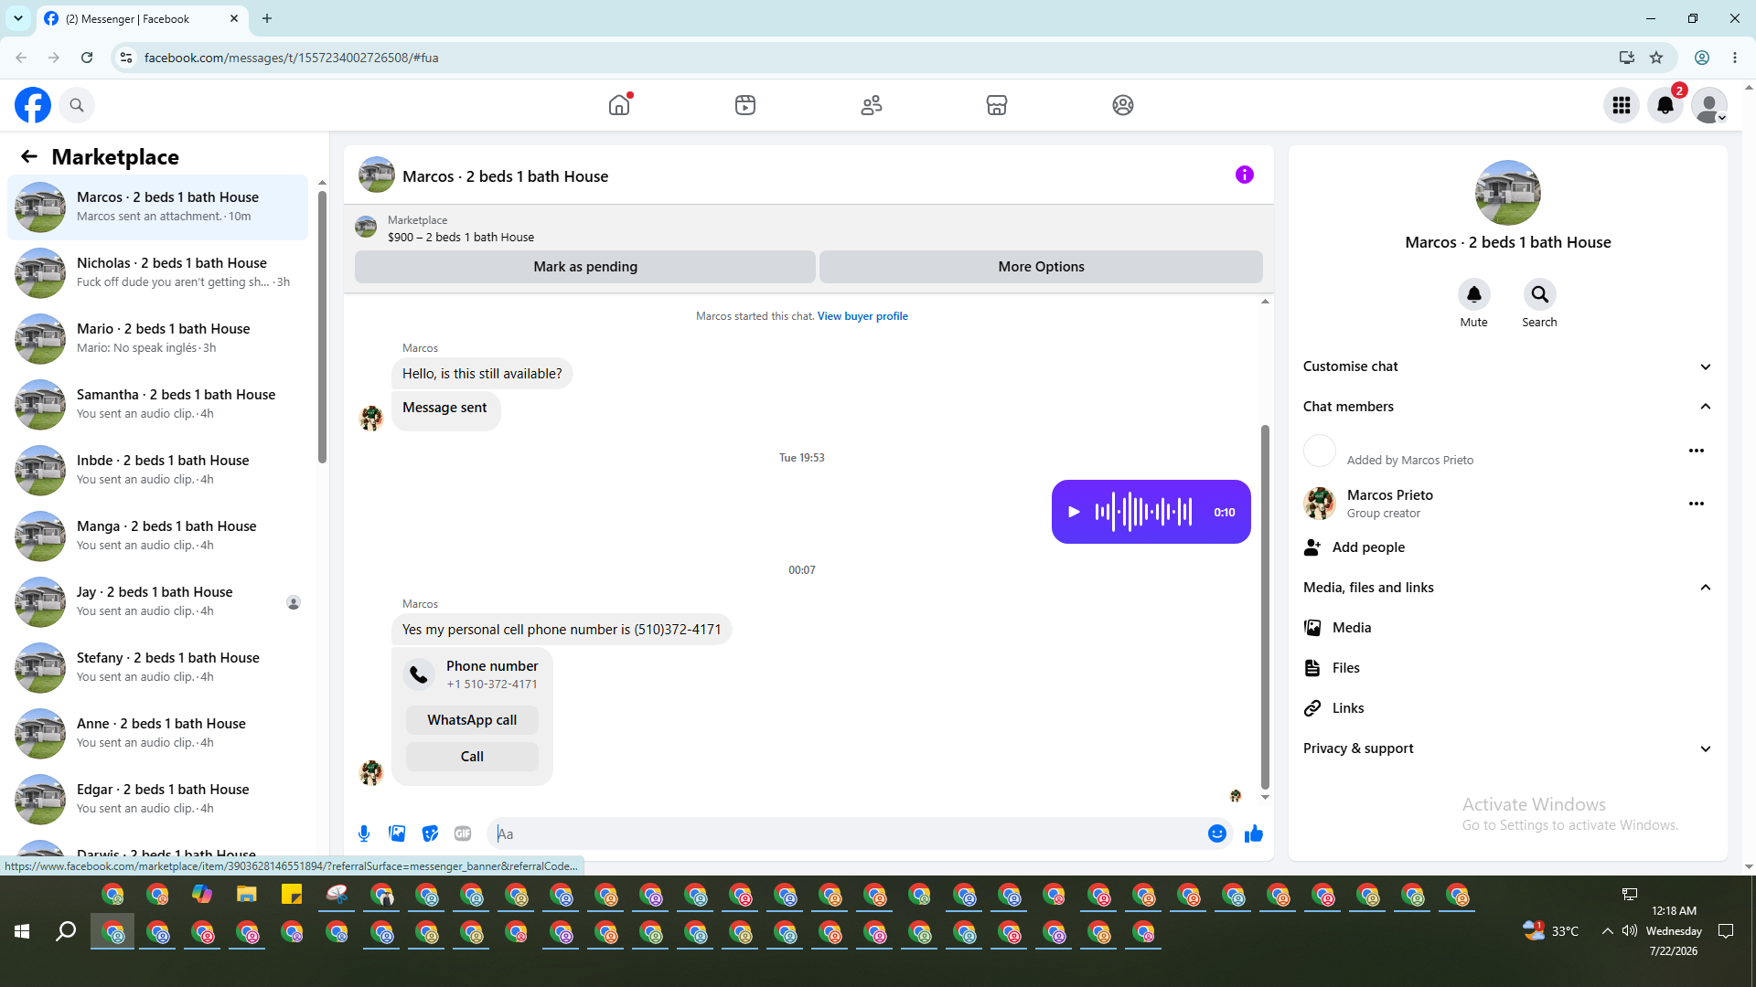Open View buyer profile link
This screenshot has height=987, width=1756.
862,316
